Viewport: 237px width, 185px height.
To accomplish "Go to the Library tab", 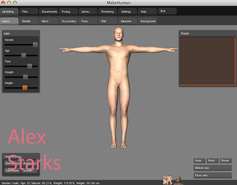I will coord(88,12).
